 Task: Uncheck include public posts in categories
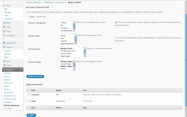pos(116,22)
